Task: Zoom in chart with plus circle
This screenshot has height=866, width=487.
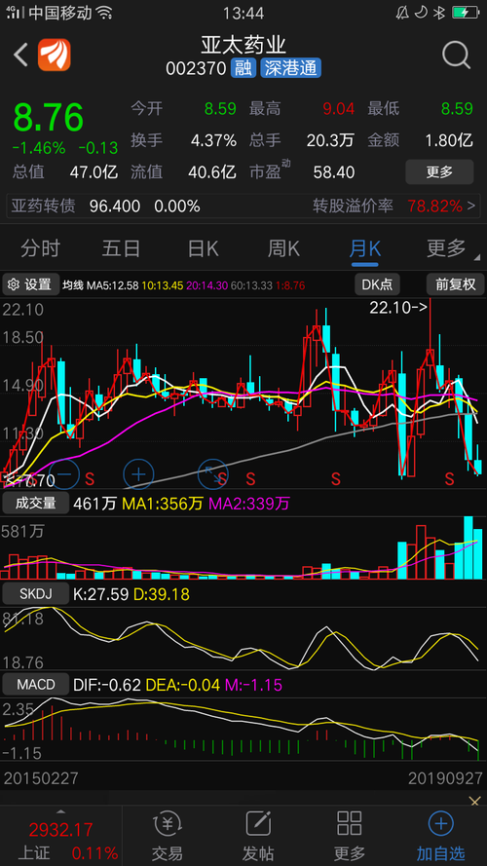Action: [x=138, y=473]
